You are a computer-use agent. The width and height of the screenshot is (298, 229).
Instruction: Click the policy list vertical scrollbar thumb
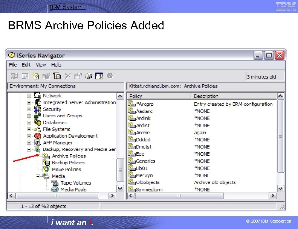[x=281, y=136]
